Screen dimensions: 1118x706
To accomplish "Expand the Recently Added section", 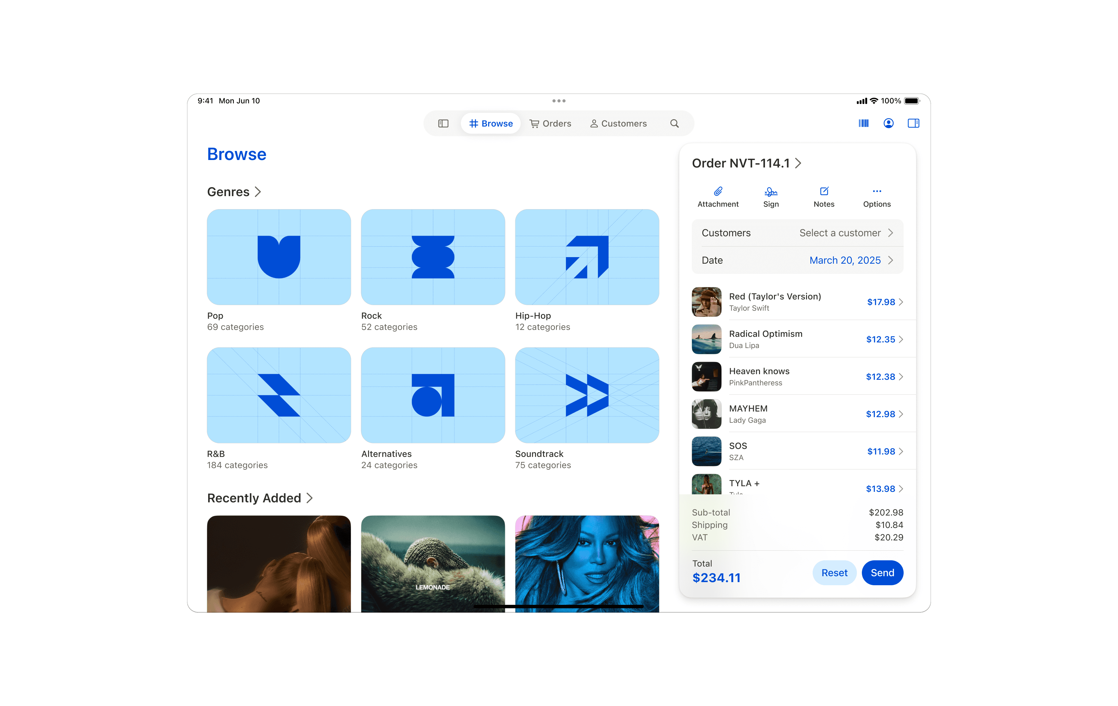I will [x=260, y=498].
